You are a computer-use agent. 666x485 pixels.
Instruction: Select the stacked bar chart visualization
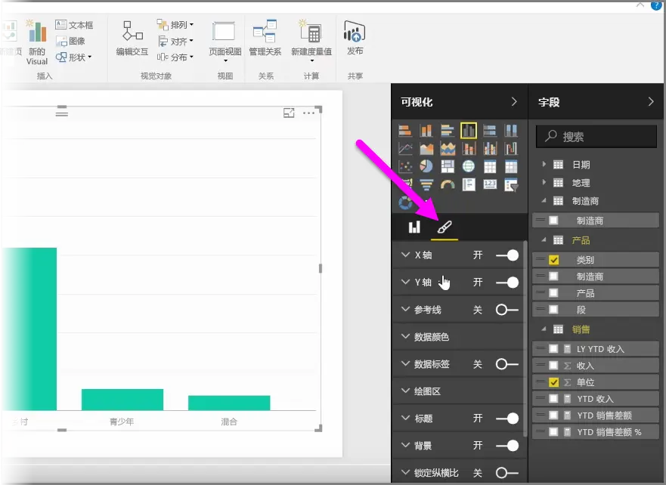pyautogui.click(x=405, y=131)
